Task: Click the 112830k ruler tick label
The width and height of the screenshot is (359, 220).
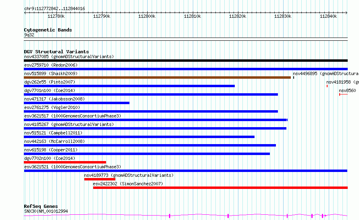Action: [x=283, y=16]
